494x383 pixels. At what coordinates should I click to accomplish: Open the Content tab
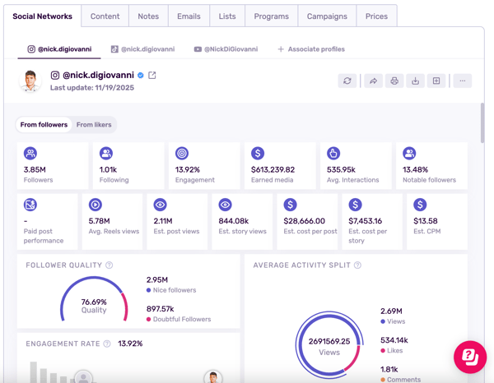105,16
